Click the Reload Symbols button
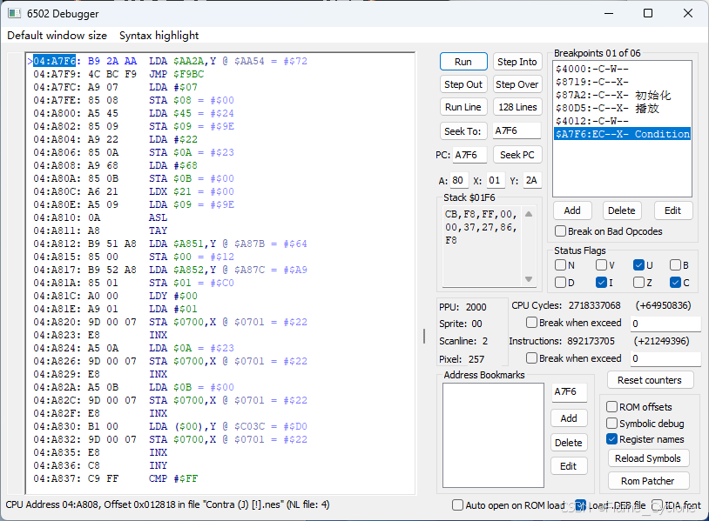Image resolution: width=709 pixels, height=521 pixels. pos(648,458)
